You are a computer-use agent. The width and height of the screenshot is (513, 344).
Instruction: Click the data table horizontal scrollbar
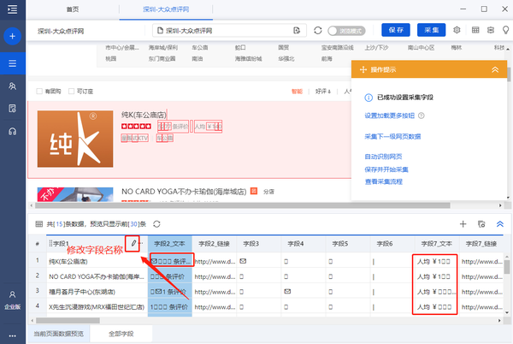pos(68,320)
